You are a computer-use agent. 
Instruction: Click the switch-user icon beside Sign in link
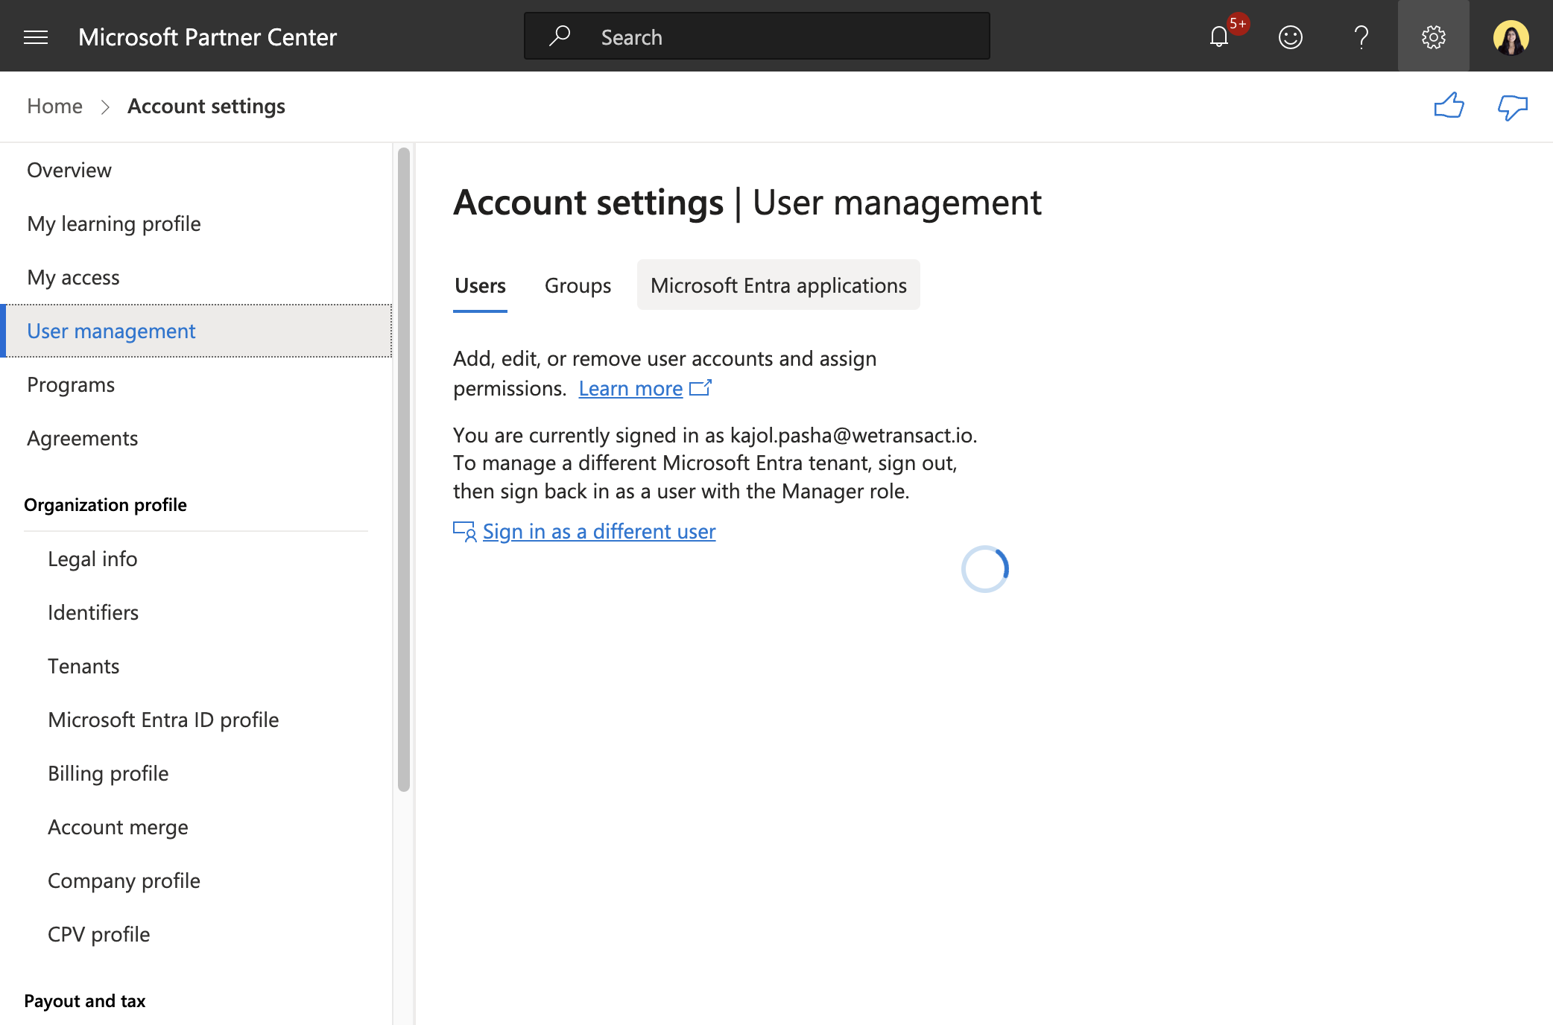click(465, 531)
